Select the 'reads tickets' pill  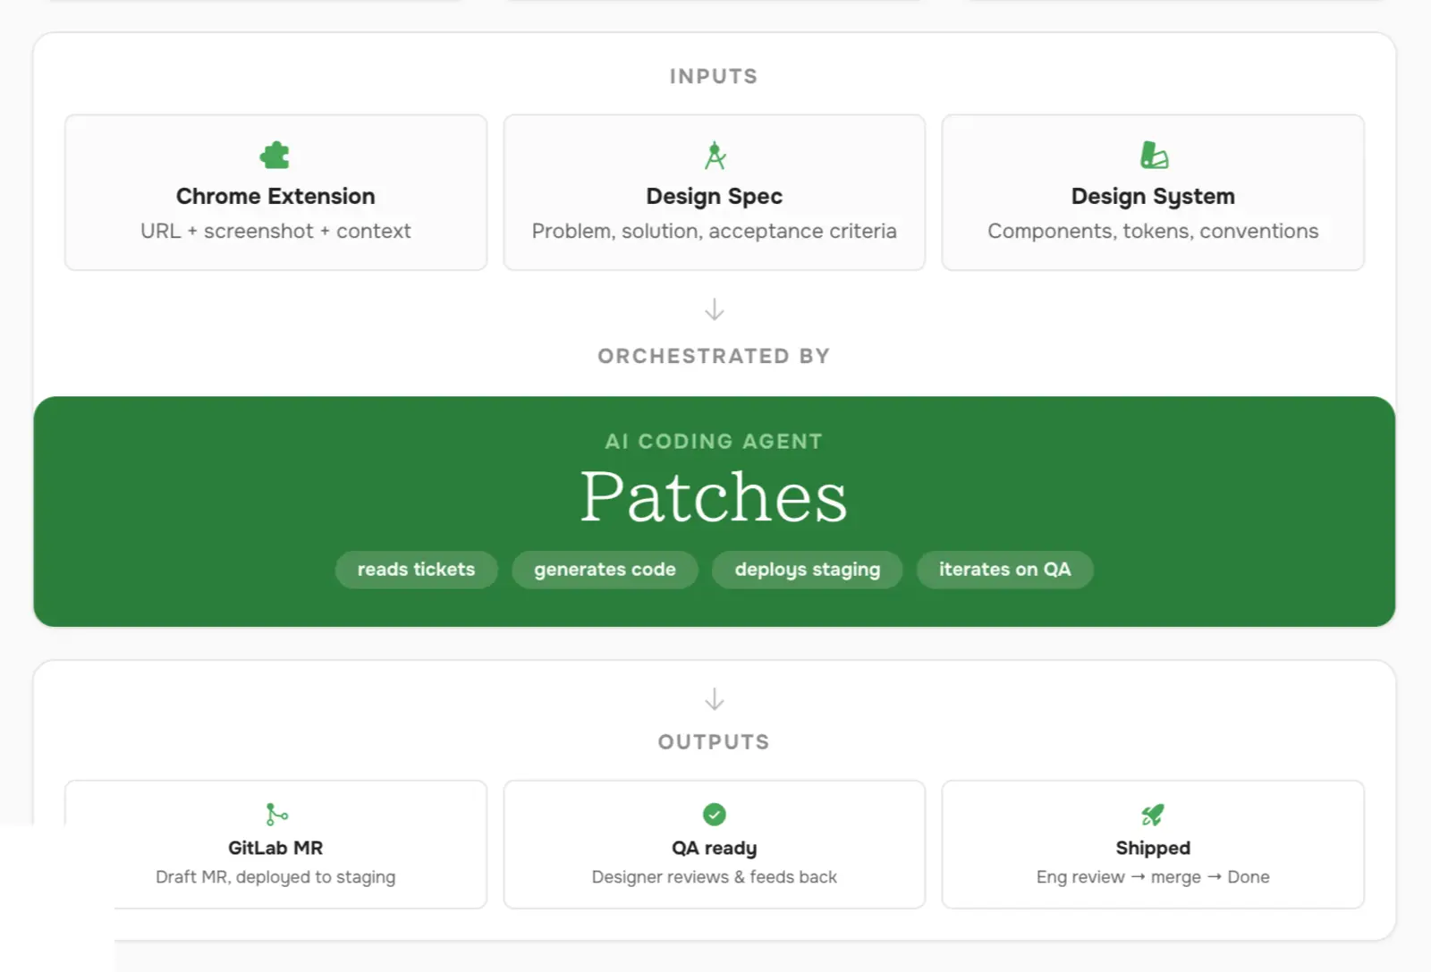pyautogui.click(x=416, y=570)
